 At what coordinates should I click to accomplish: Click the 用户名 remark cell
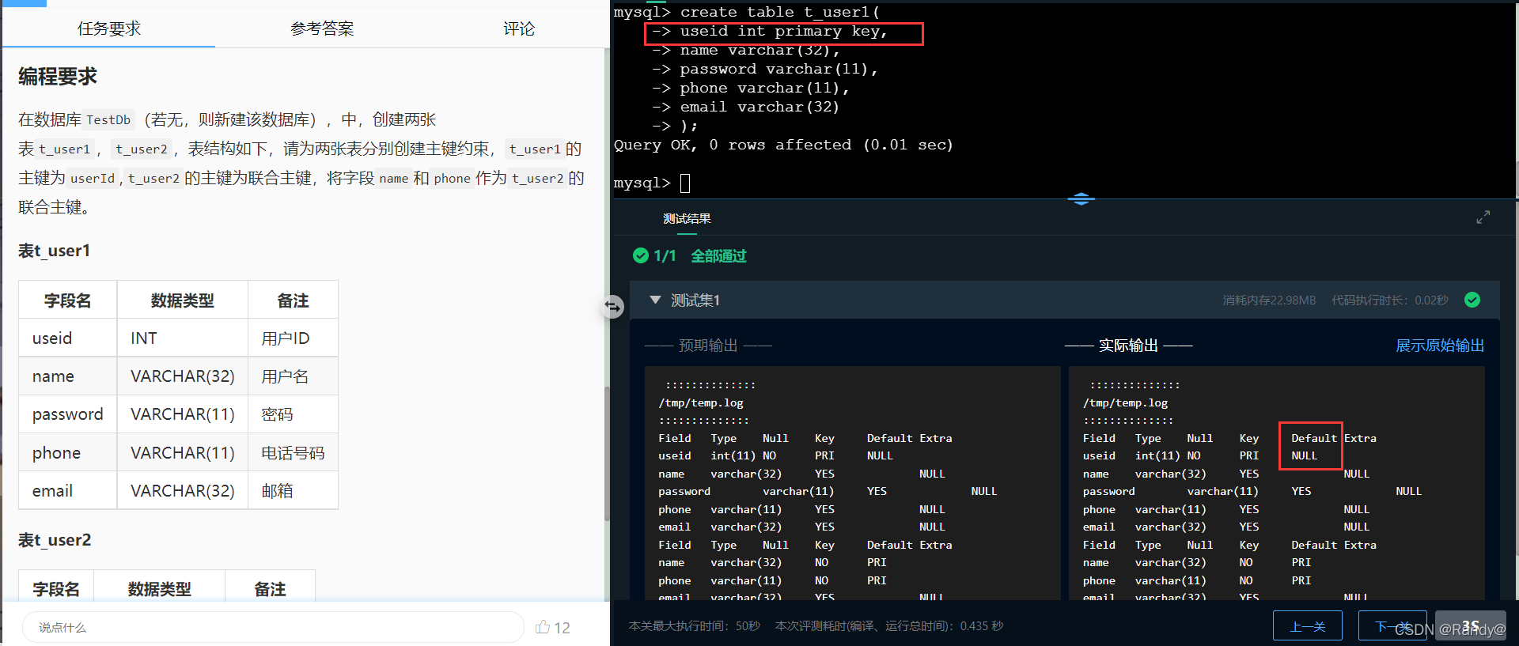click(x=293, y=376)
